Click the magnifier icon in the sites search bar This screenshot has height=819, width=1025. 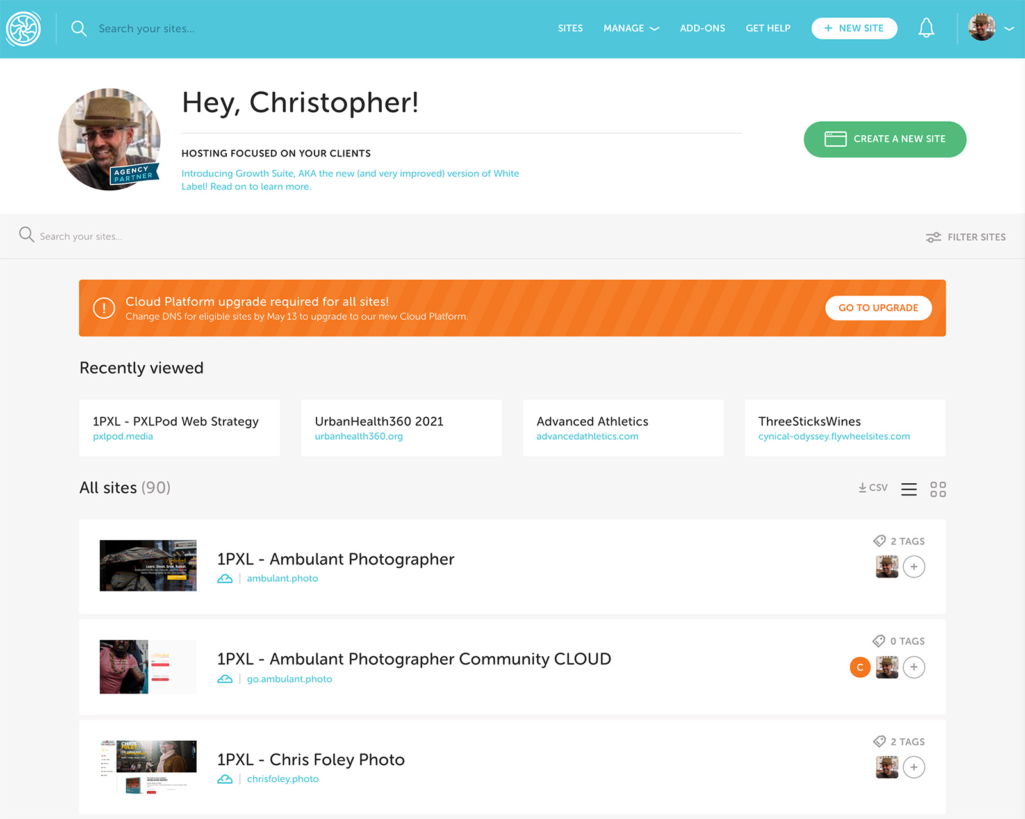coord(26,235)
